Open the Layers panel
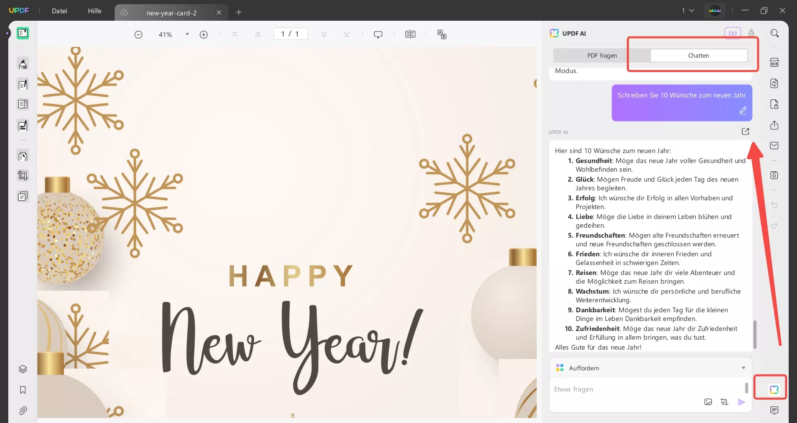The image size is (797, 423). (23, 369)
